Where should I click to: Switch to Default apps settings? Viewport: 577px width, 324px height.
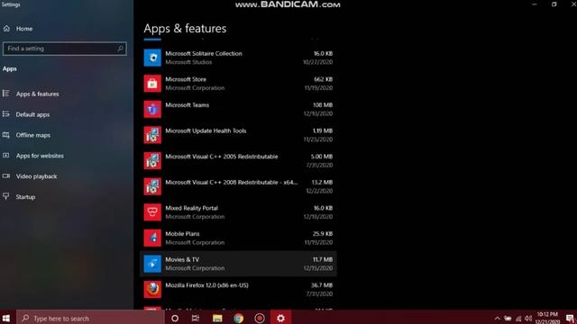pos(32,114)
